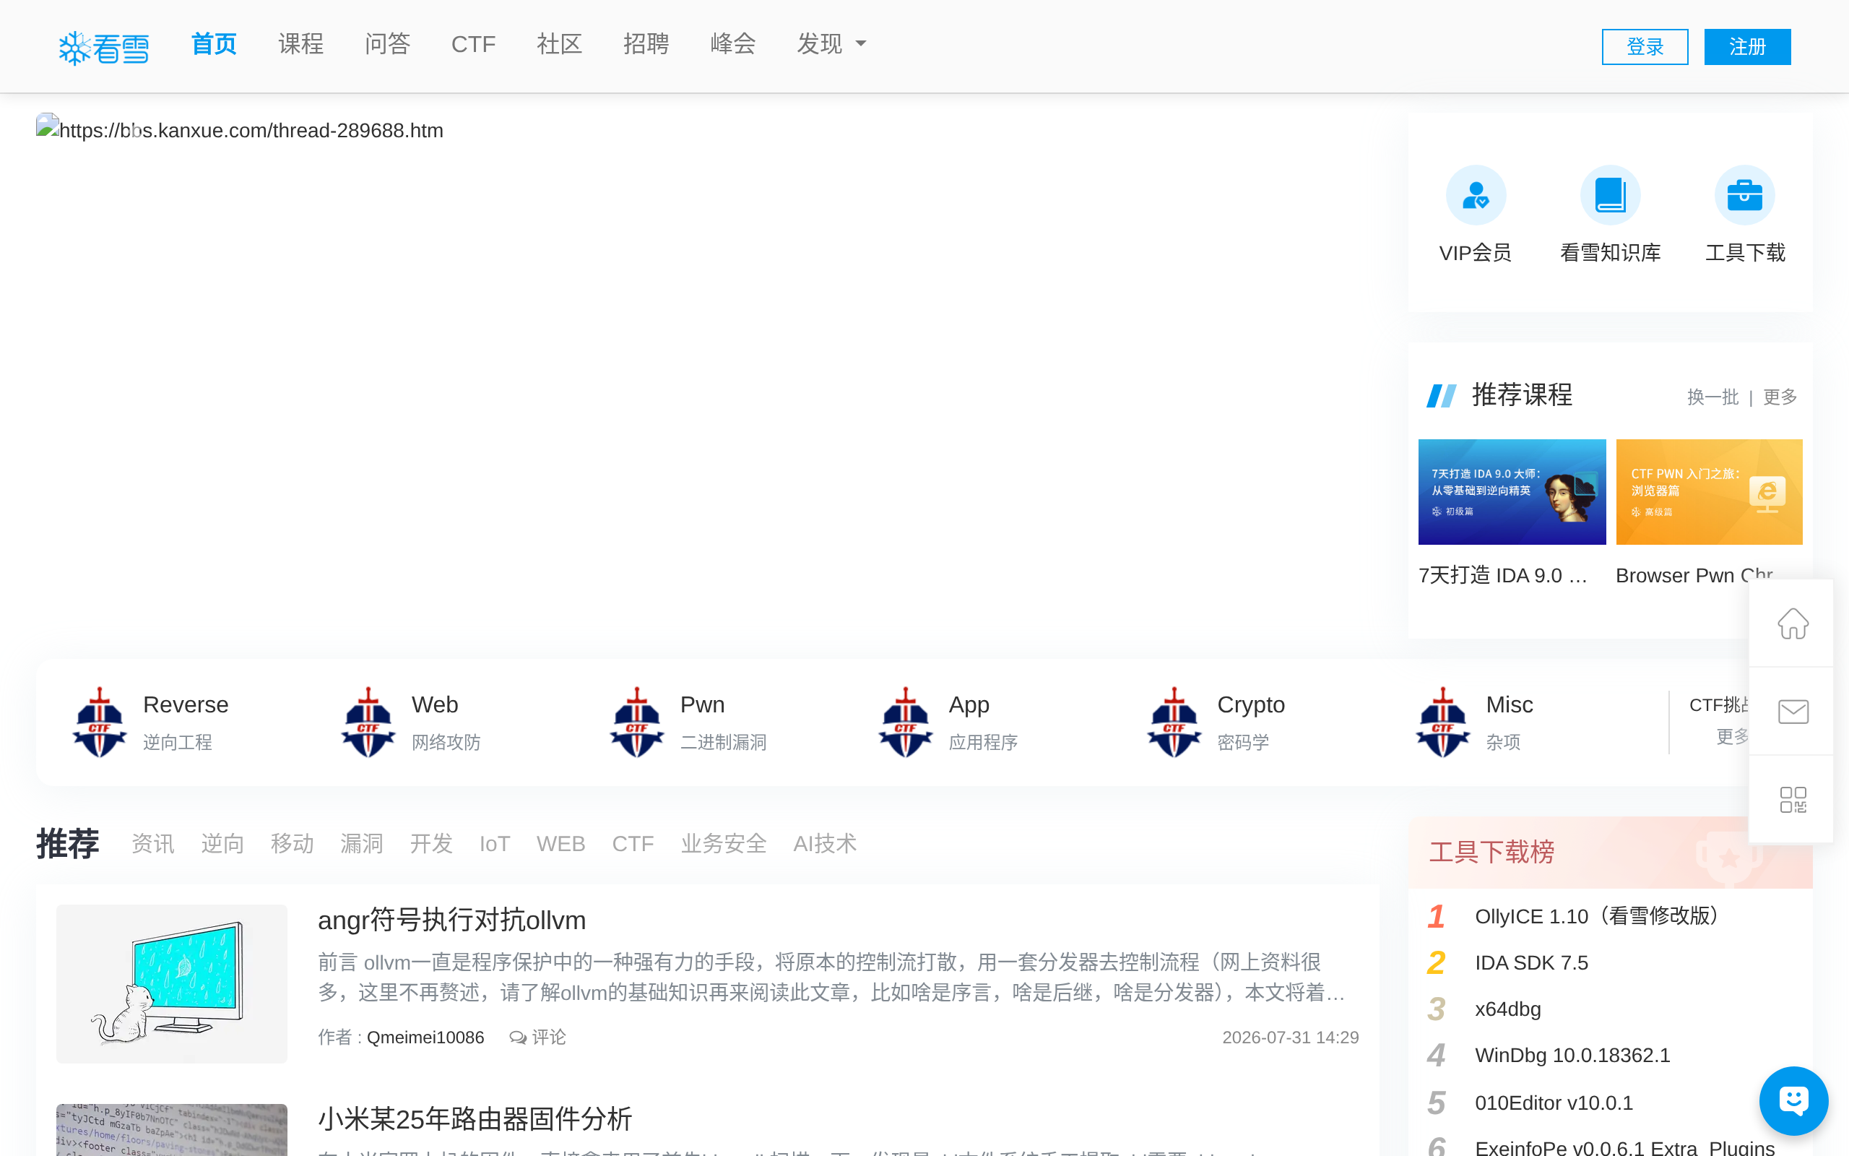Open the 社区 nav item

pyautogui.click(x=559, y=43)
